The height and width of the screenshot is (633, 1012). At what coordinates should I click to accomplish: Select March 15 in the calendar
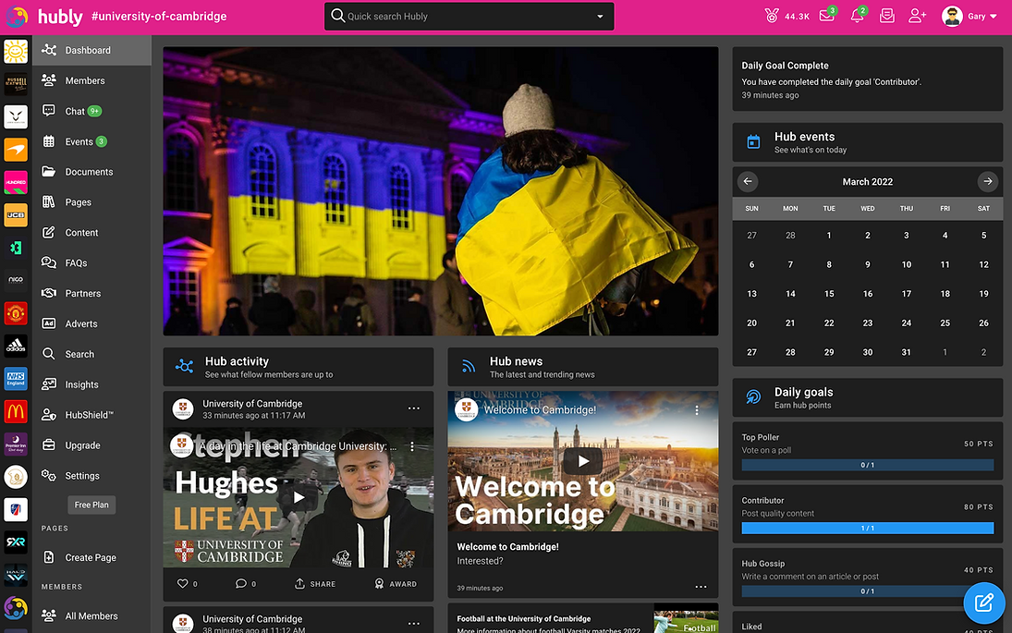pos(829,294)
